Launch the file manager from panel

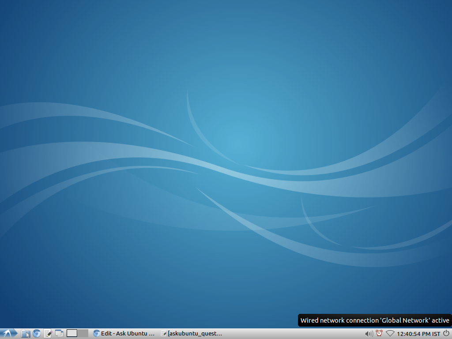[x=26, y=334]
